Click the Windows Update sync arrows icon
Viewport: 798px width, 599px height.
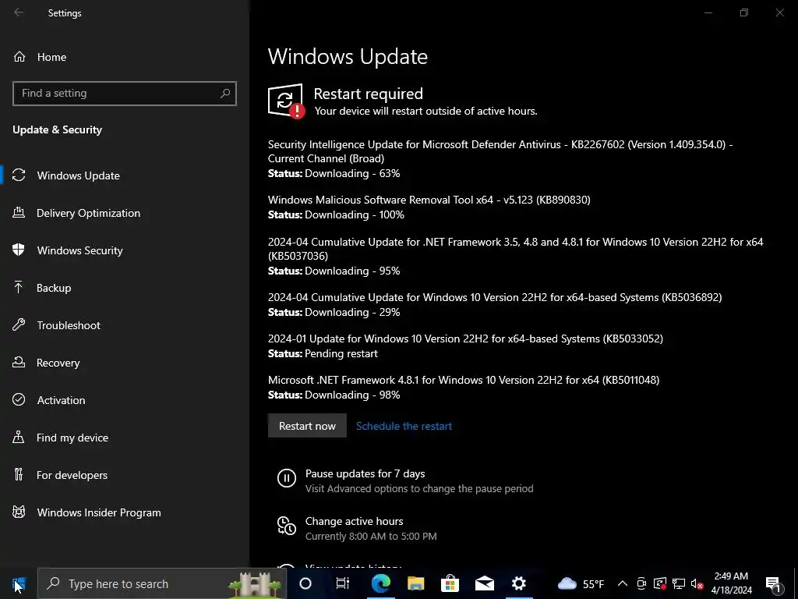pos(19,175)
